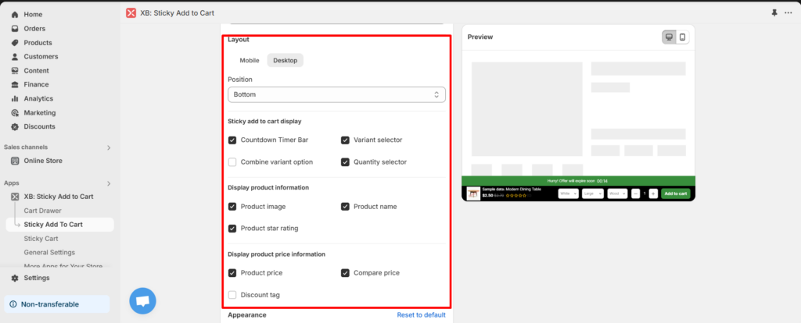Open the Position dropdown set to Bottom
Screen dimensions: 801x323
[336, 94]
